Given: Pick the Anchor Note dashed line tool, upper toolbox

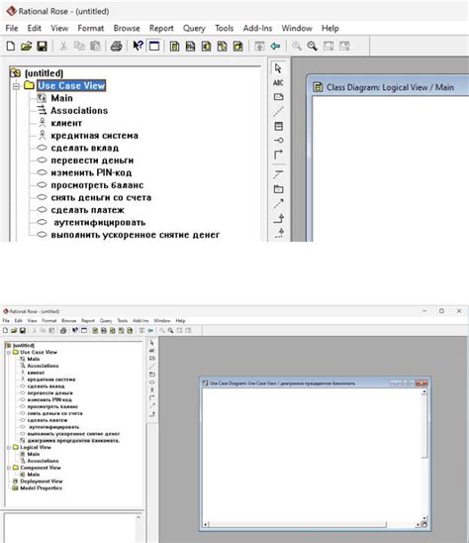Looking at the screenshot, I should 278,112.
